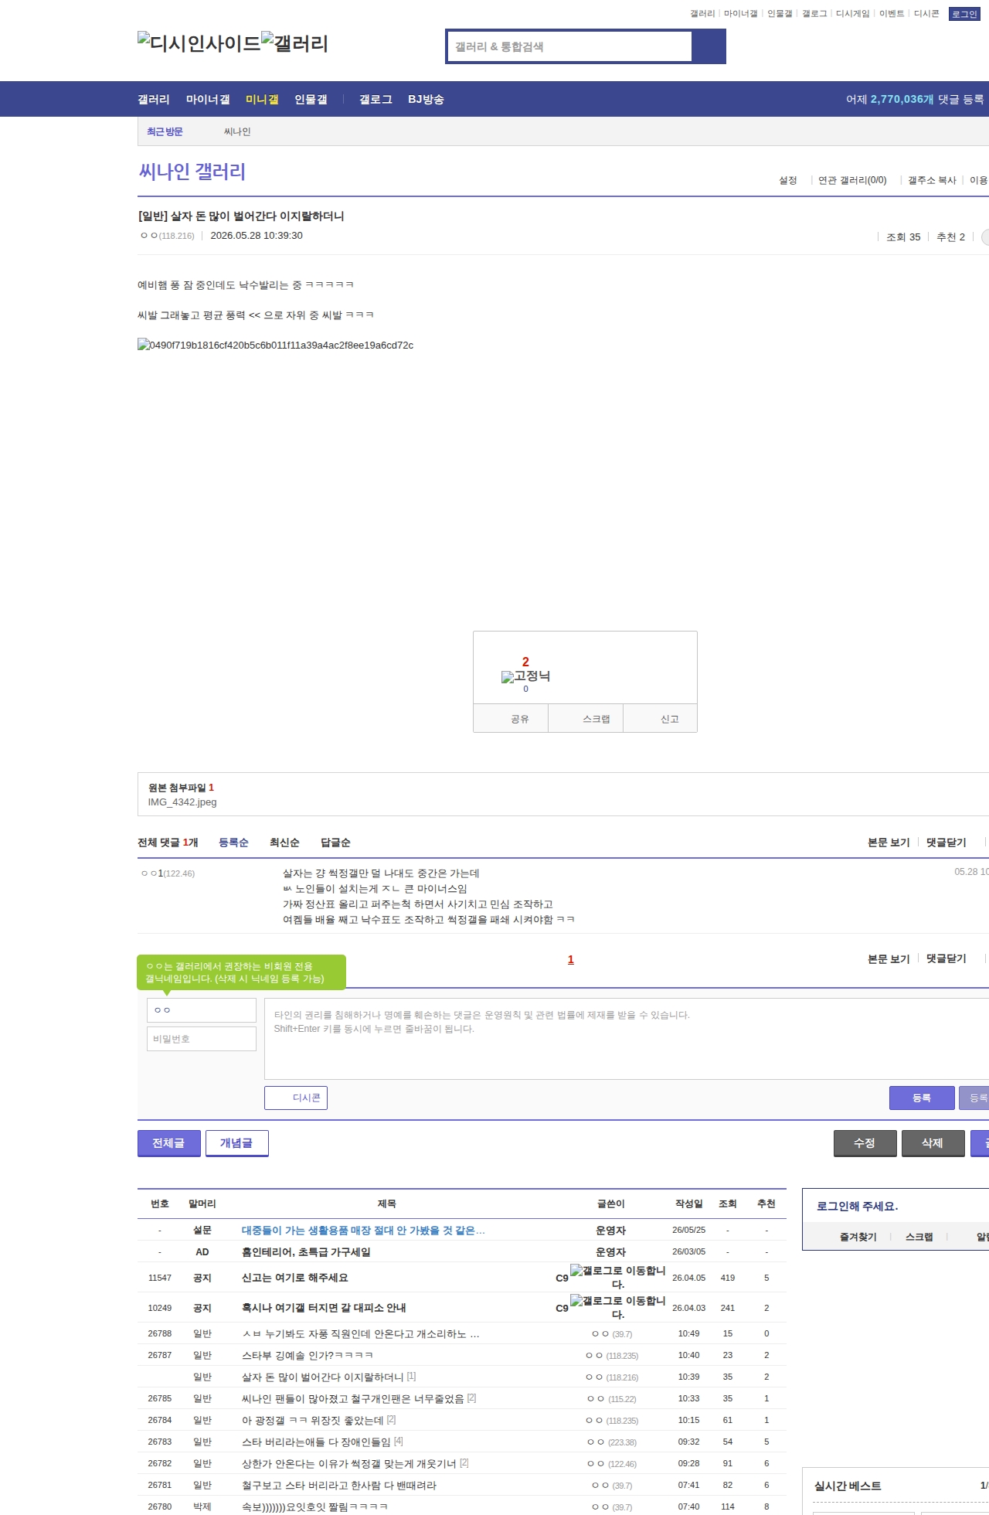The image size is (989, 1515).
Task: Open 갤로그 in the main navigation bar
Action: [x=376, y=100]
